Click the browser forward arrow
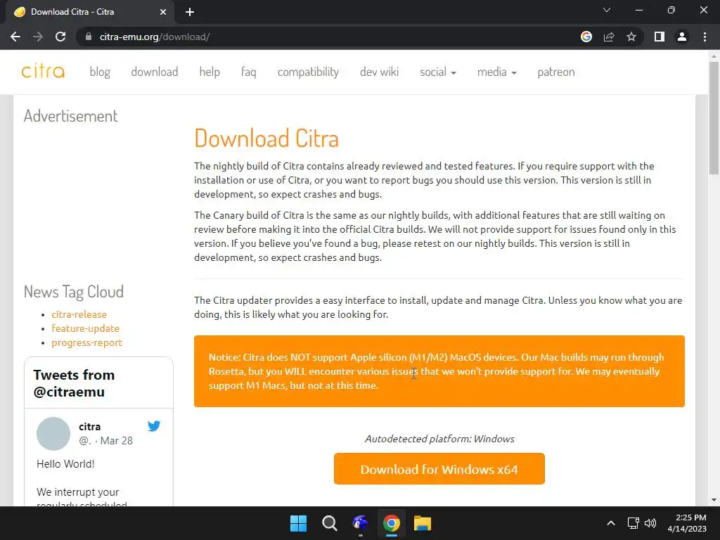This screenshot has width=720, height=540. (38, 37)
